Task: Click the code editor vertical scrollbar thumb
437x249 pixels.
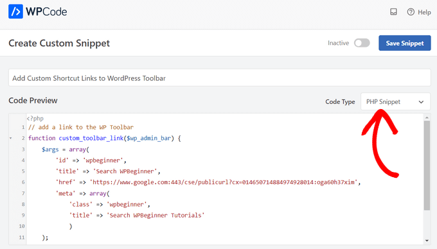Action: (x=427, y=166)
